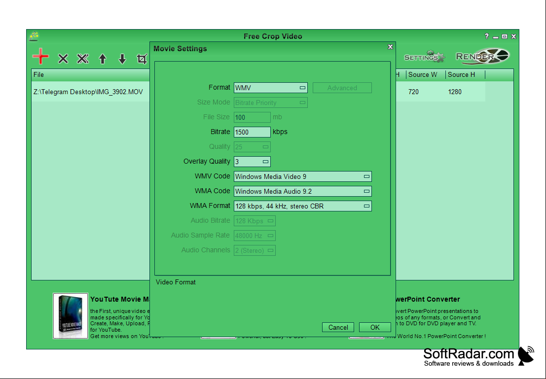Click the Bitrate input field

(x=252, y=132)
